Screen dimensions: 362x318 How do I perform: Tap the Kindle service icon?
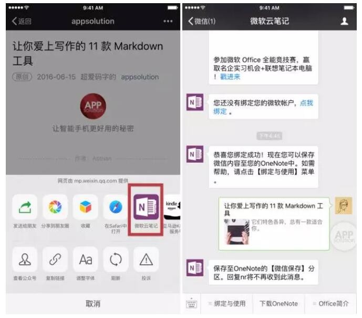pos(172,207)
